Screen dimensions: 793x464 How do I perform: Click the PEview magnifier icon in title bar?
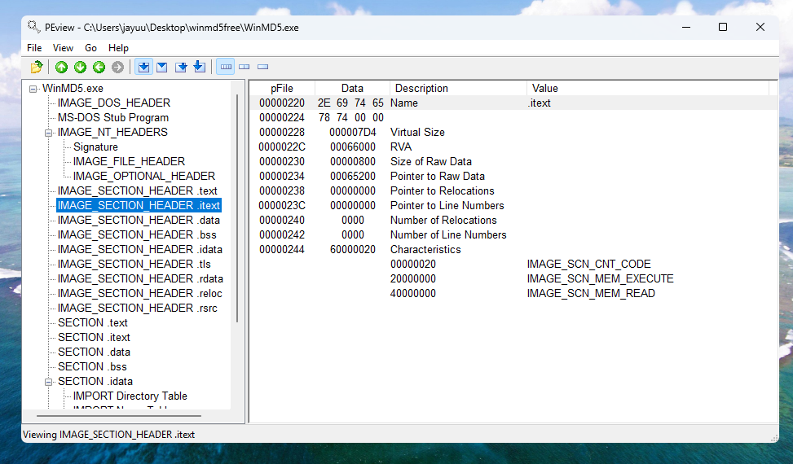pos(34,27)
